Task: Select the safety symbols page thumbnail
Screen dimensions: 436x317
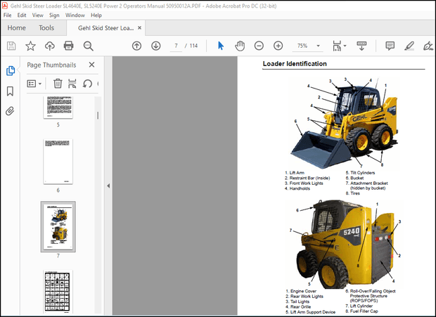Action: coord(58,292)
